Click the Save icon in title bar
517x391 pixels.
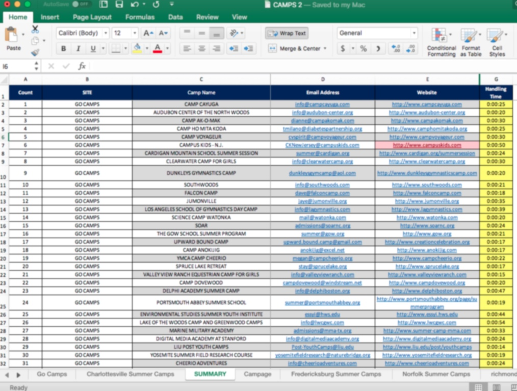tap(119, 4)
